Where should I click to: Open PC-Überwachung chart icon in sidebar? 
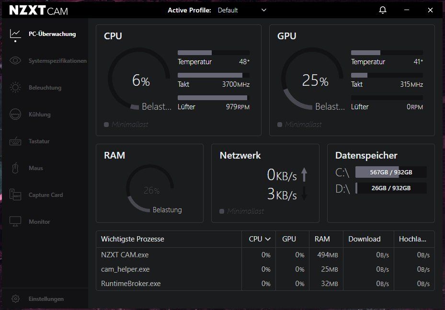tap(15, 34)
